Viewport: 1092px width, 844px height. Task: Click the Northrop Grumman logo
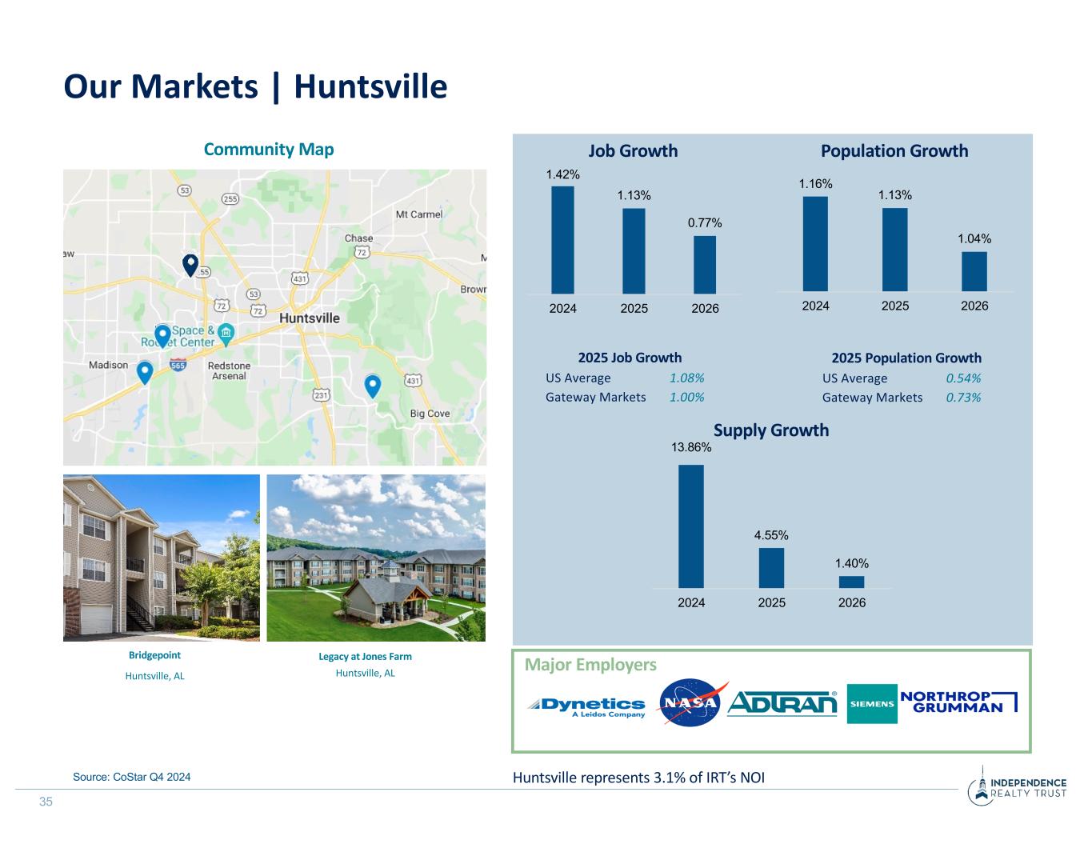point(959,701)
